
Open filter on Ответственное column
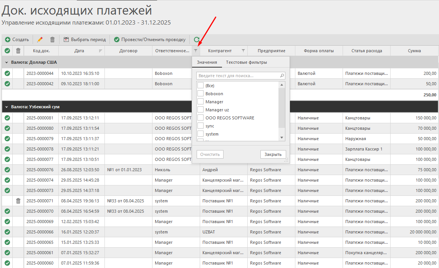click(196, 51)
